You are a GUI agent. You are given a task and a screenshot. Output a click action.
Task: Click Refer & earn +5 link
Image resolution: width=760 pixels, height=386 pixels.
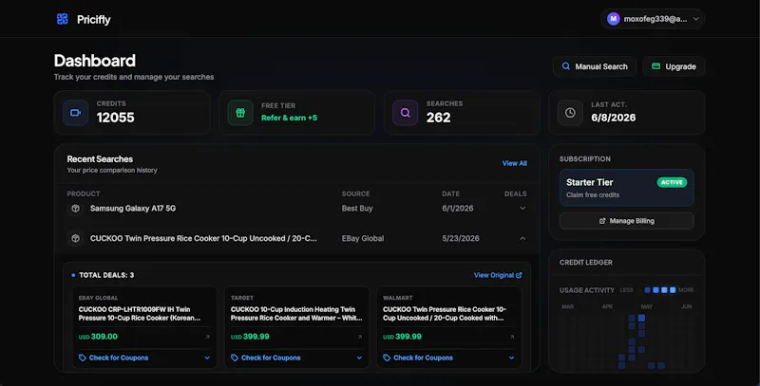(x=290, y=118)
